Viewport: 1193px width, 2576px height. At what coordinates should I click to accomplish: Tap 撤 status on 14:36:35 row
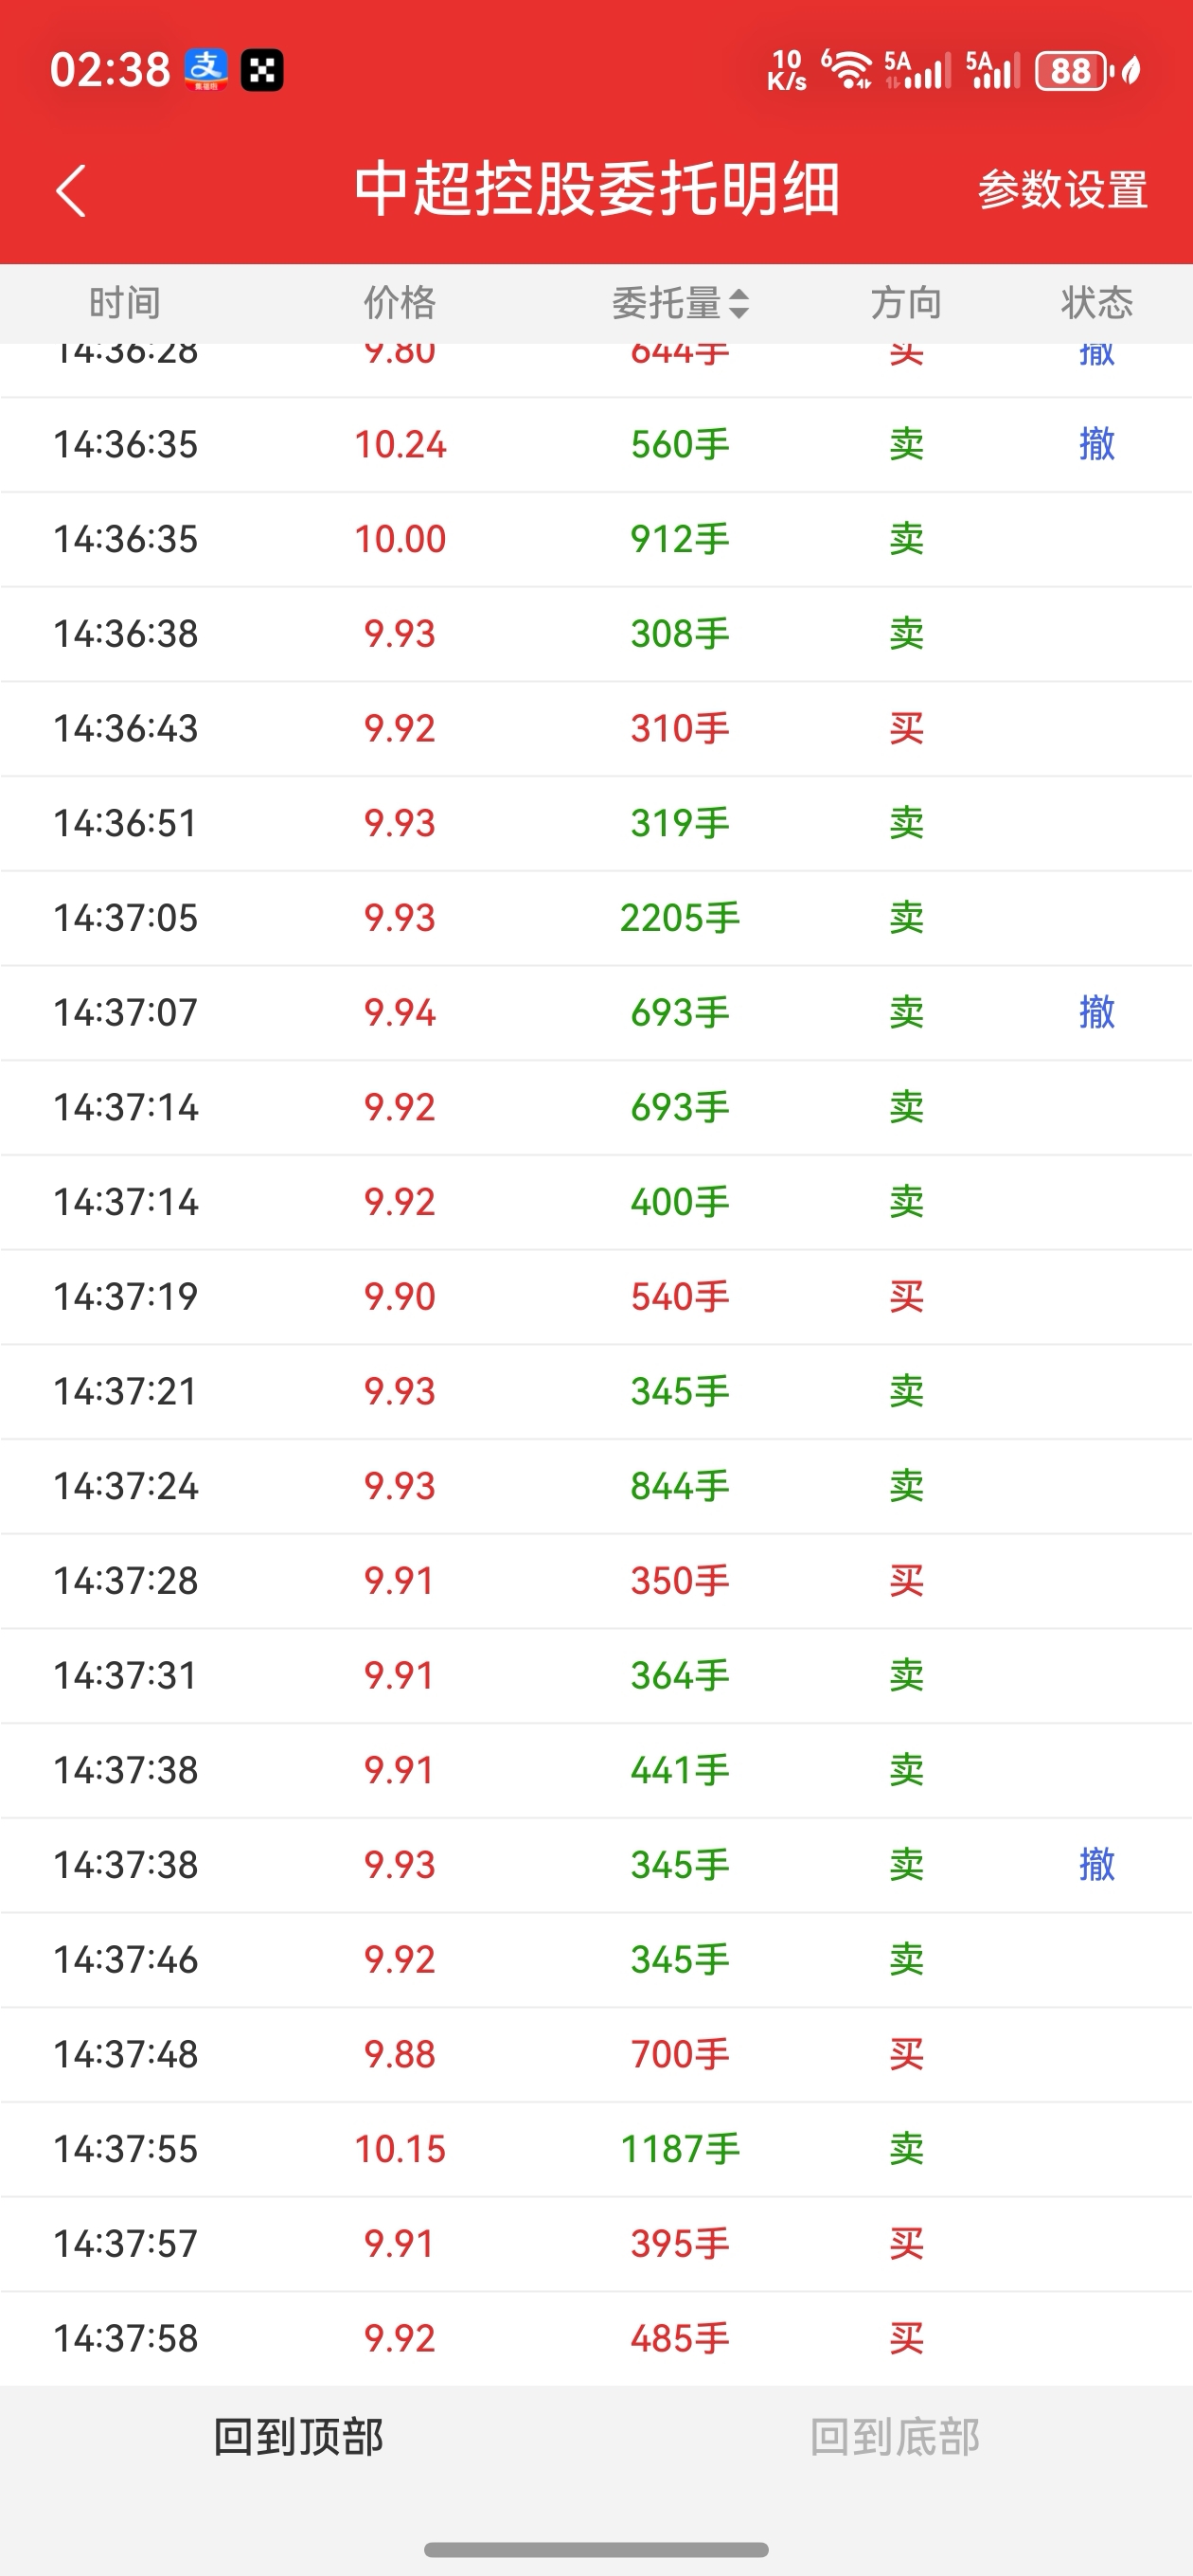point(1096,444)
